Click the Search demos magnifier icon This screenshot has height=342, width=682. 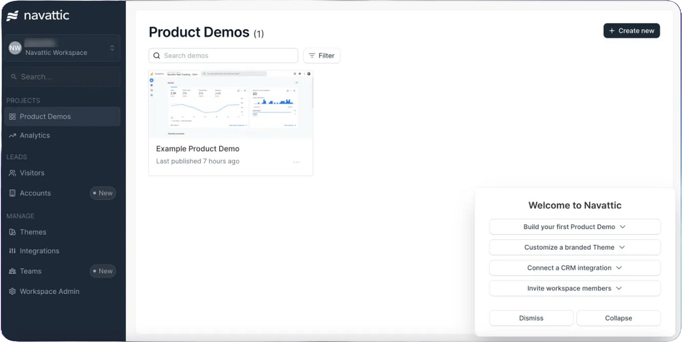[x=157, y=56]
